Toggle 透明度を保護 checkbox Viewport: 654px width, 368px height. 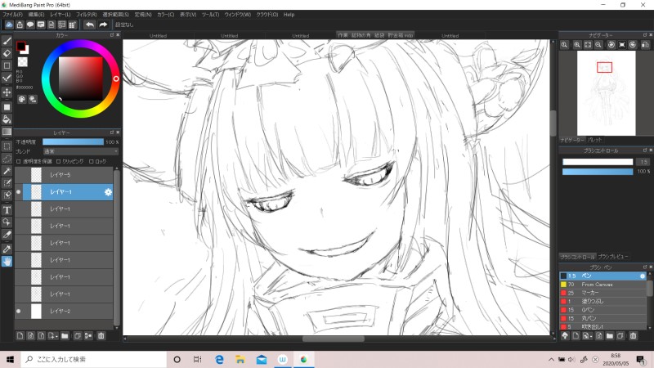pos(18,161)
